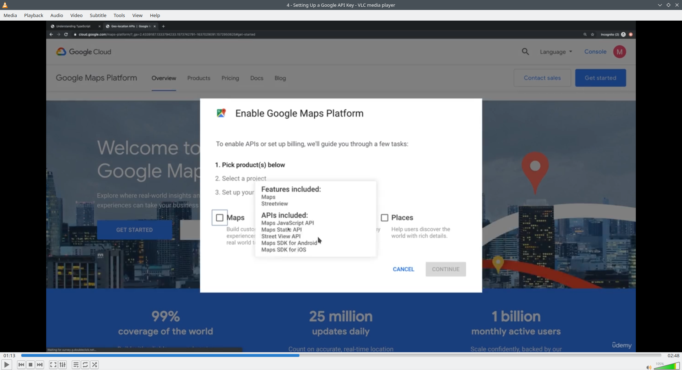Image resolution: width=682 pixels, height=370 pixels.
Task: Click the browser zoom magnifier icon
Action: click(585, 34)
